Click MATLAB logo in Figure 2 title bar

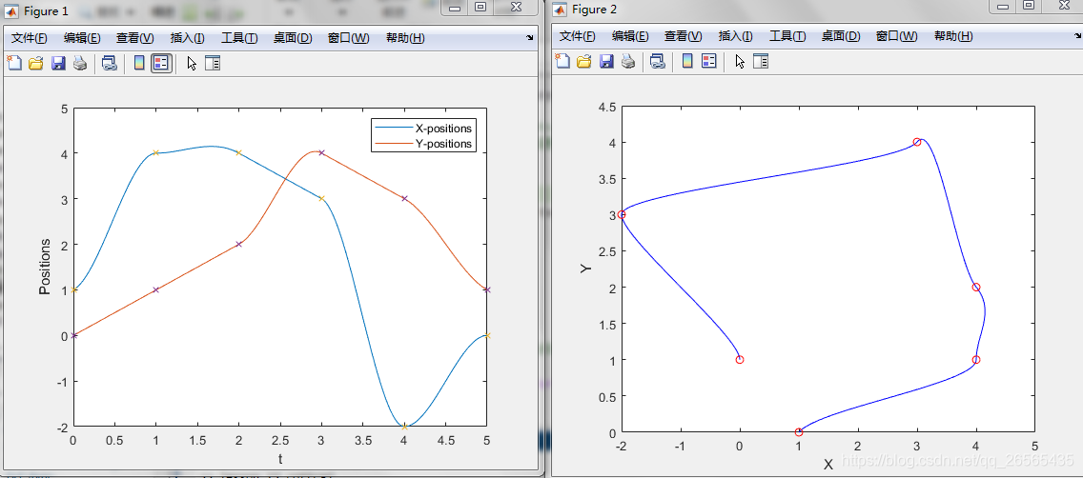pos(560,9)
